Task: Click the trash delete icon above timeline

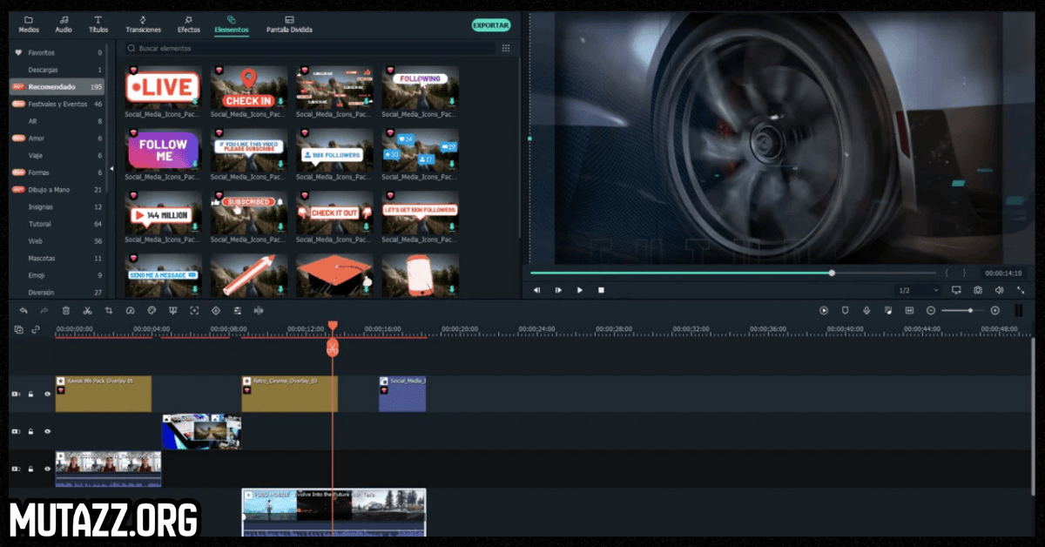Action: 66,310
